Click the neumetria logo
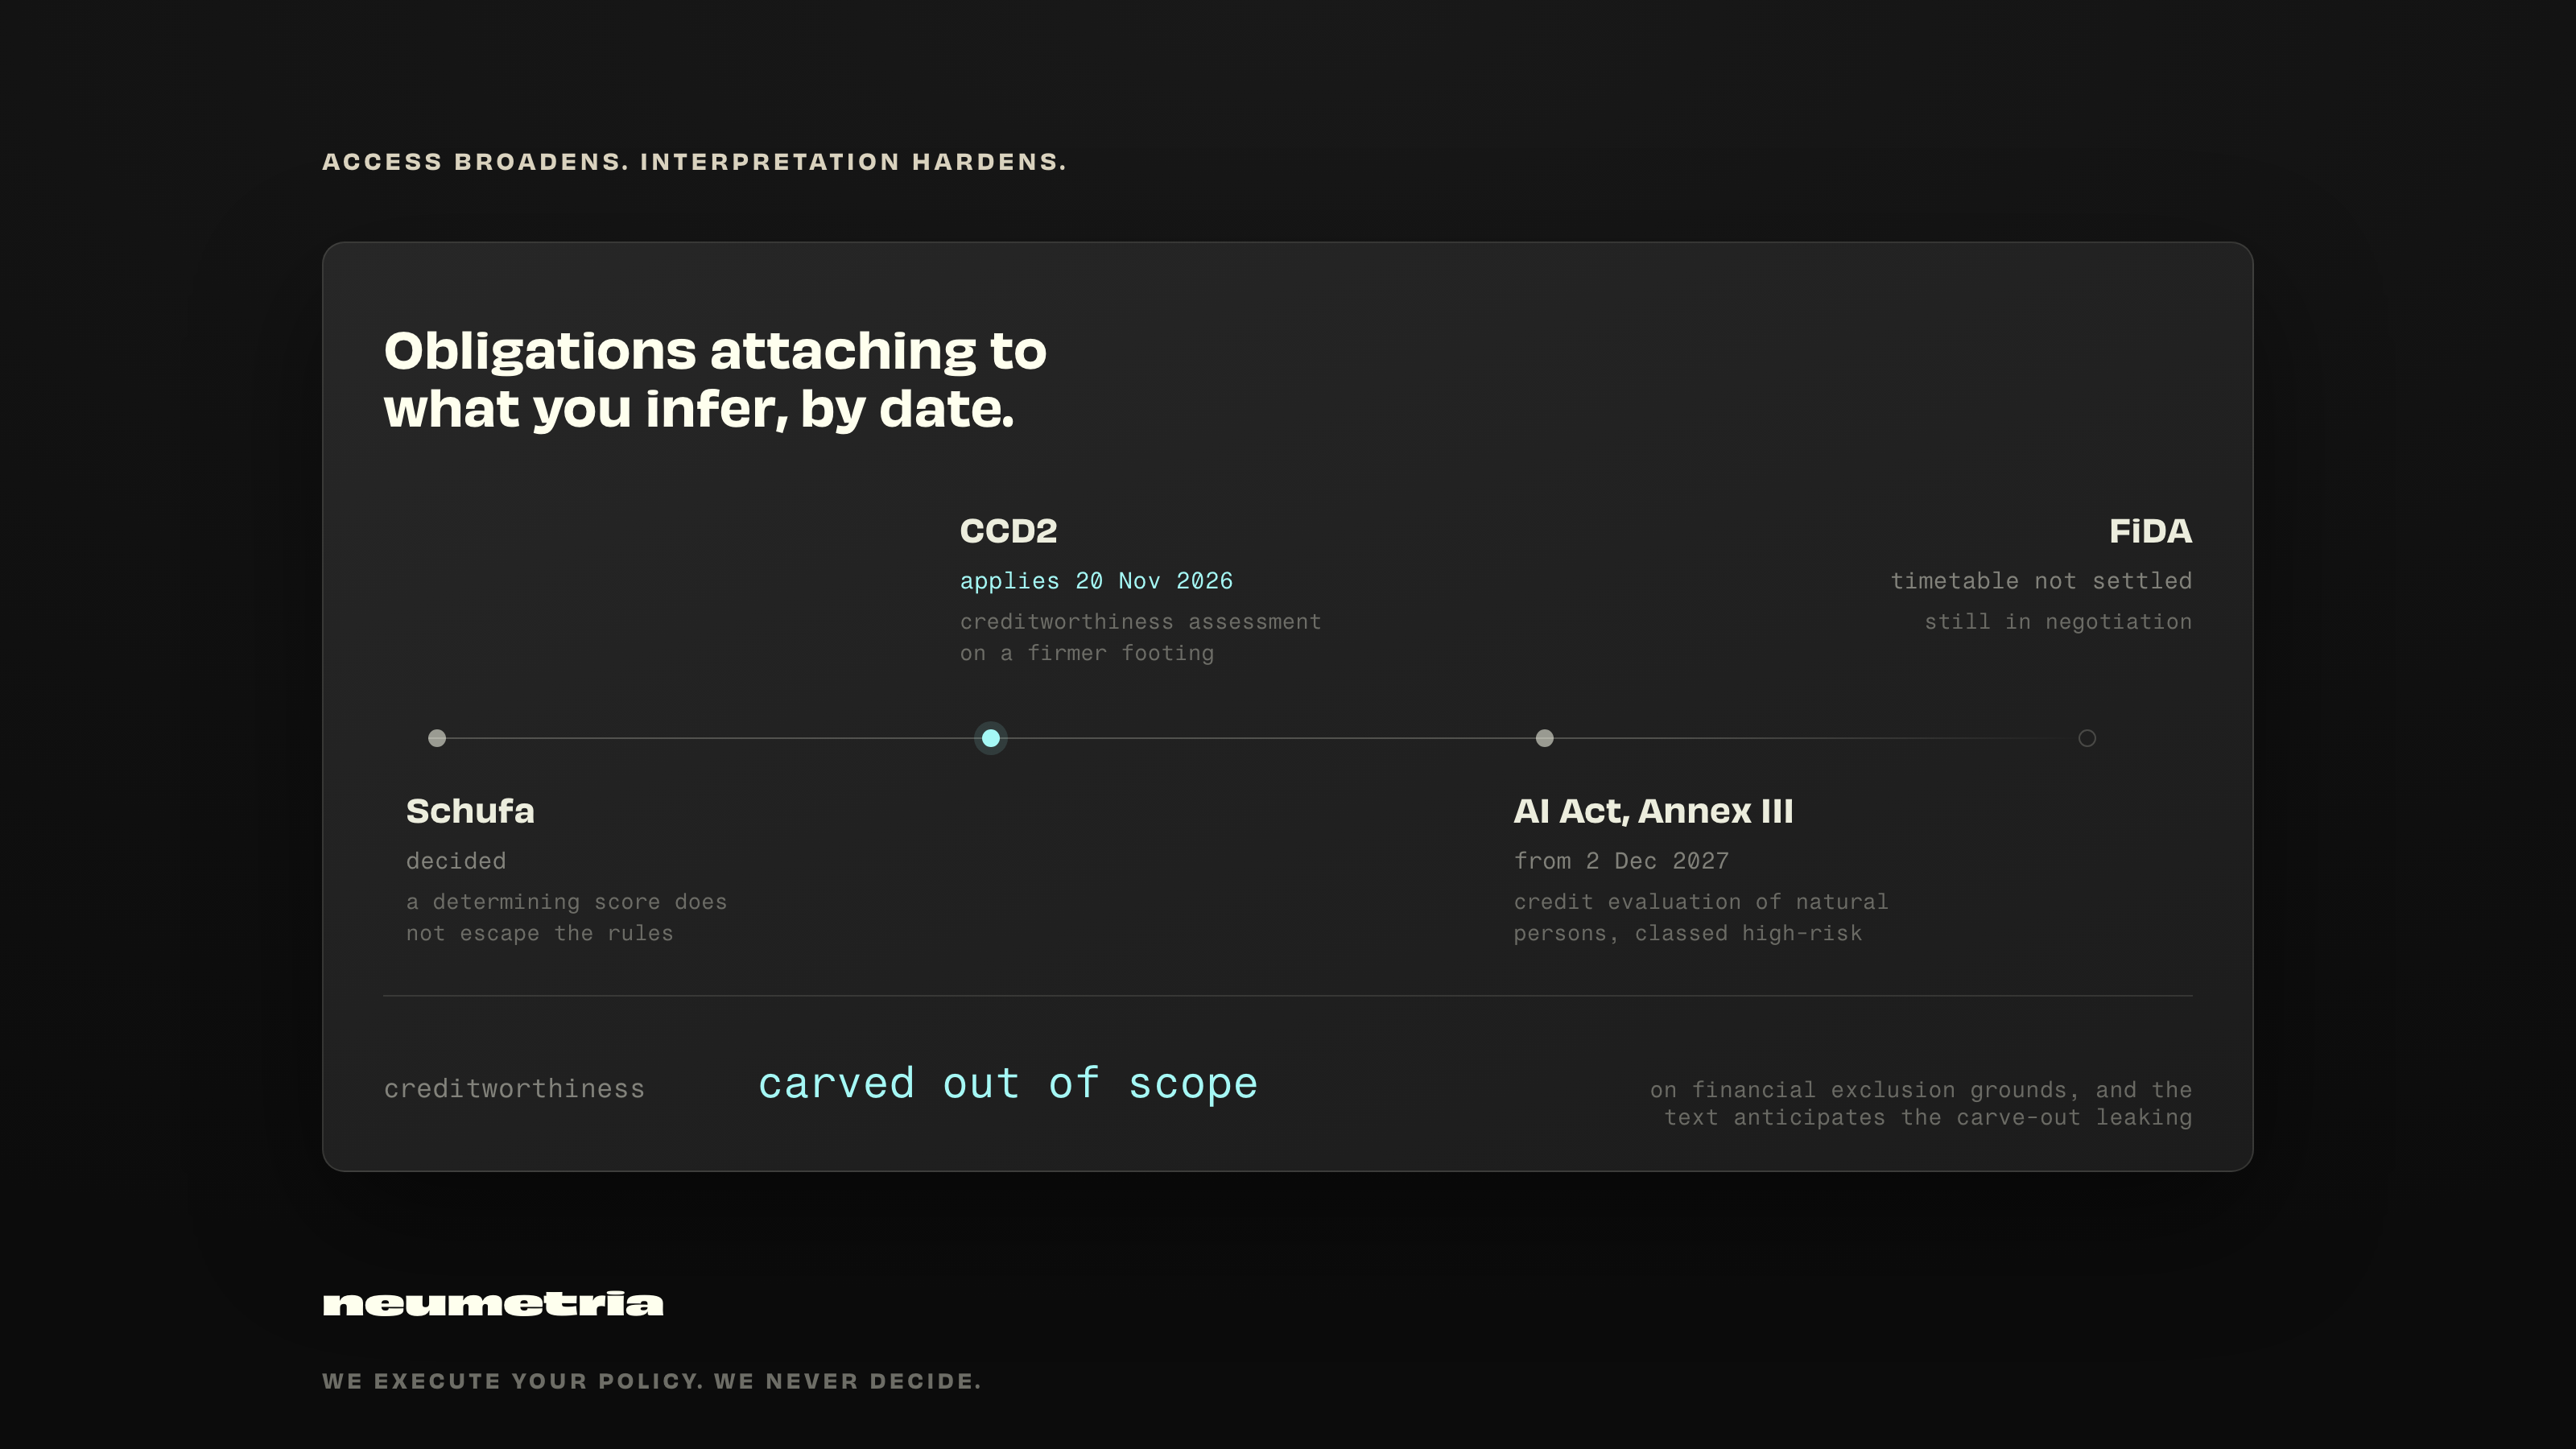Screen dimensions: 2576x1449 click(493, 1304)
